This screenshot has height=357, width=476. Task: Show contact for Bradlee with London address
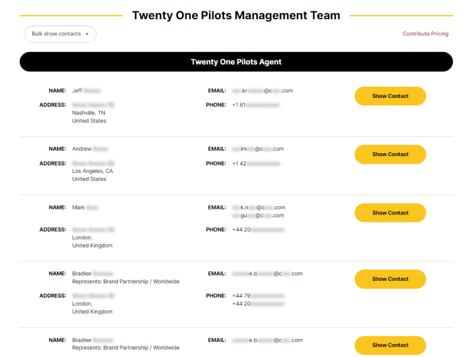[x=390, y=279]
